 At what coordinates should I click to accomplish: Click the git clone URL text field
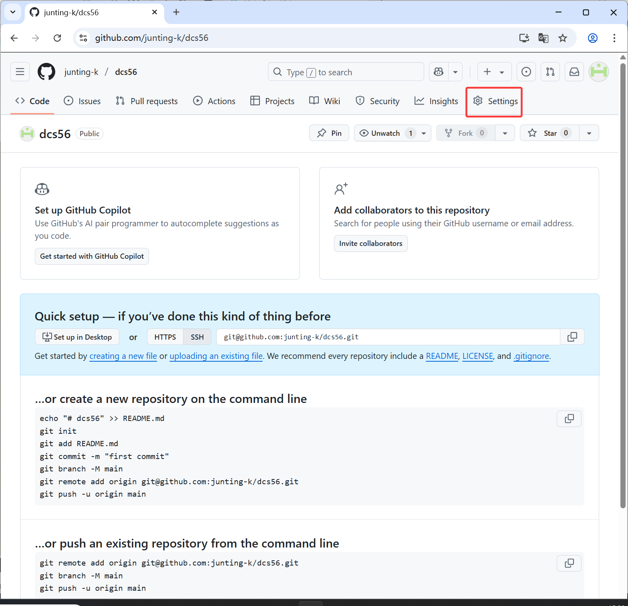pyautogui.click(x=388, y=337)
